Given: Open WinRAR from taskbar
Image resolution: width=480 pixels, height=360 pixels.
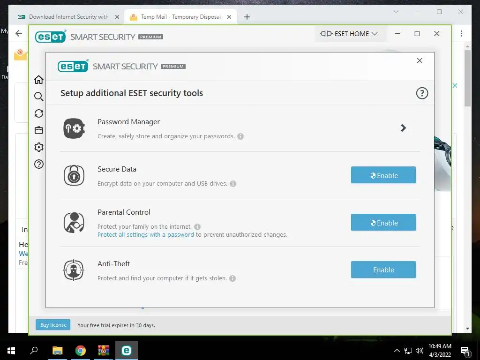Looking at the screenshot, I should click(104, 351).
